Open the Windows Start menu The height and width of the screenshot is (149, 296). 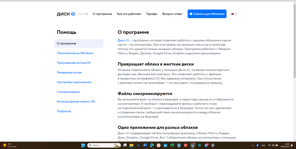(83, 145)
